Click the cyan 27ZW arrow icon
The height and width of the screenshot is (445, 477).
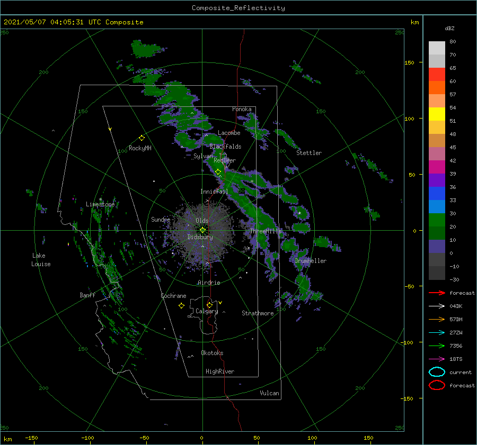click(437, 333)
